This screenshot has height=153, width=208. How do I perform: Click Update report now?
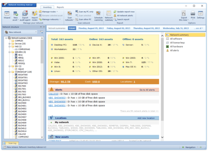[x=124, y=12]
